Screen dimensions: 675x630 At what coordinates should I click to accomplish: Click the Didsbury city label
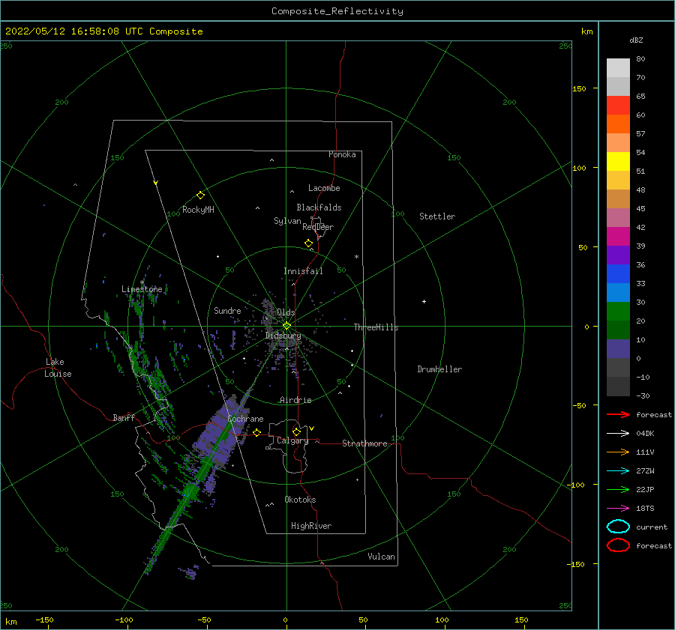coord(283,336)
